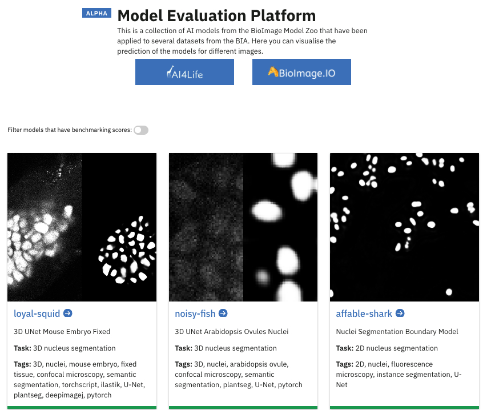Open the noisy-fish model link

coord(195,313)
